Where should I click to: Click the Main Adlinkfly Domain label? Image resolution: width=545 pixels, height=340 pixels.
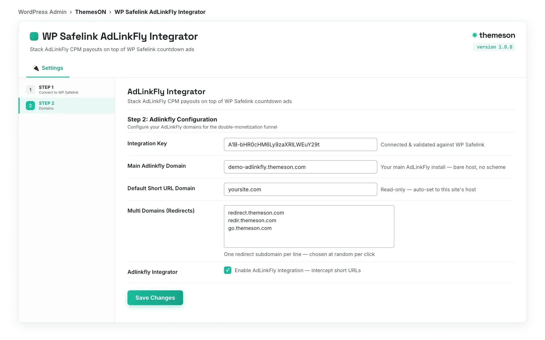(x=157, y=166)
